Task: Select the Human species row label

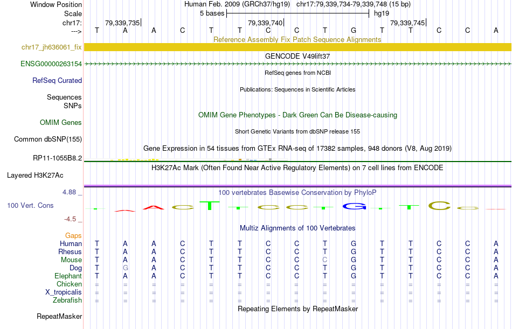Action: pos(71,244)
